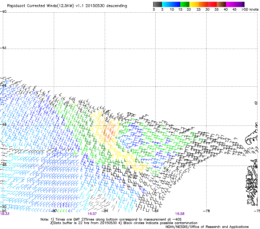
Task: Click the legend tick label '25'
Action: tap(199, 10)
